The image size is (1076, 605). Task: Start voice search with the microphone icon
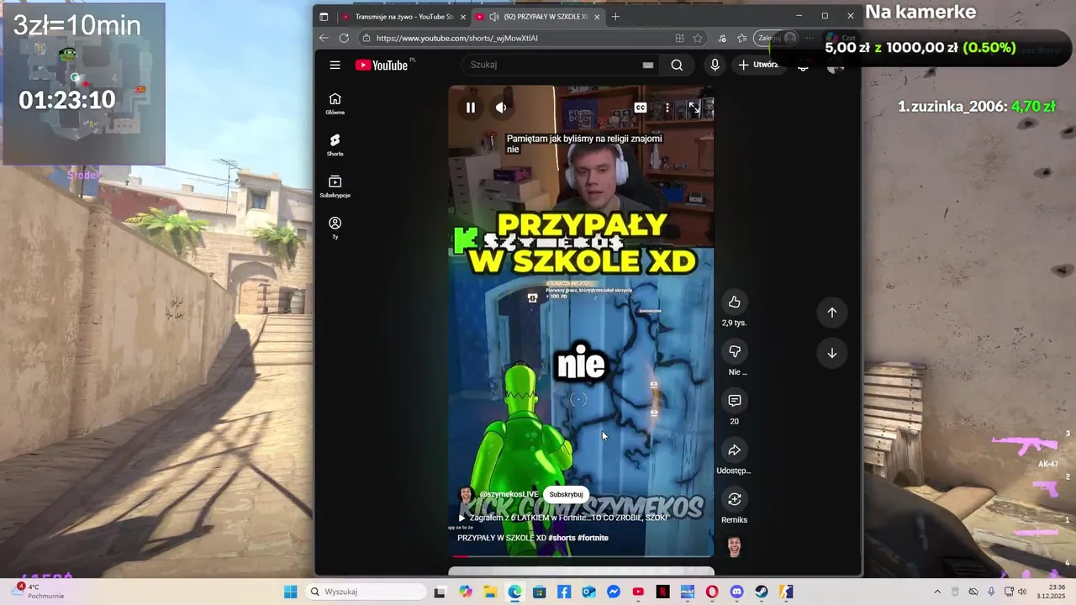[x=715, y=65]
